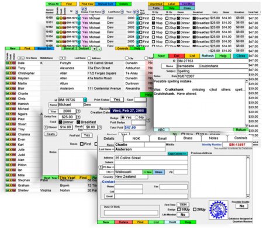Click the cyan arrow icon beside id BM-19736

tap(85, 100)
